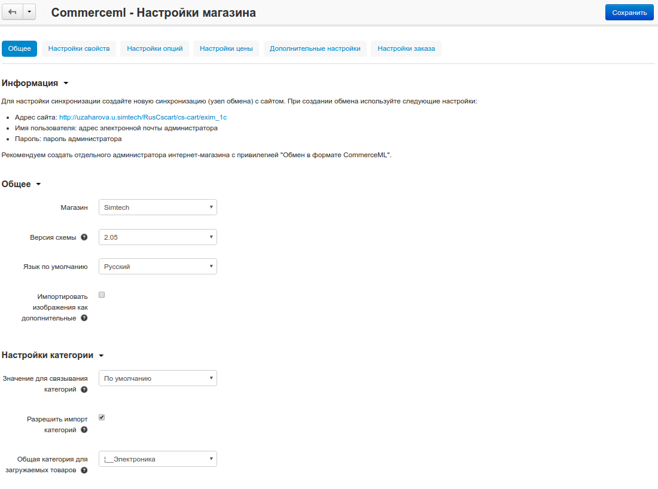
Task: Open the Настройки свойств tab
Action: click(x=79, y=48)
